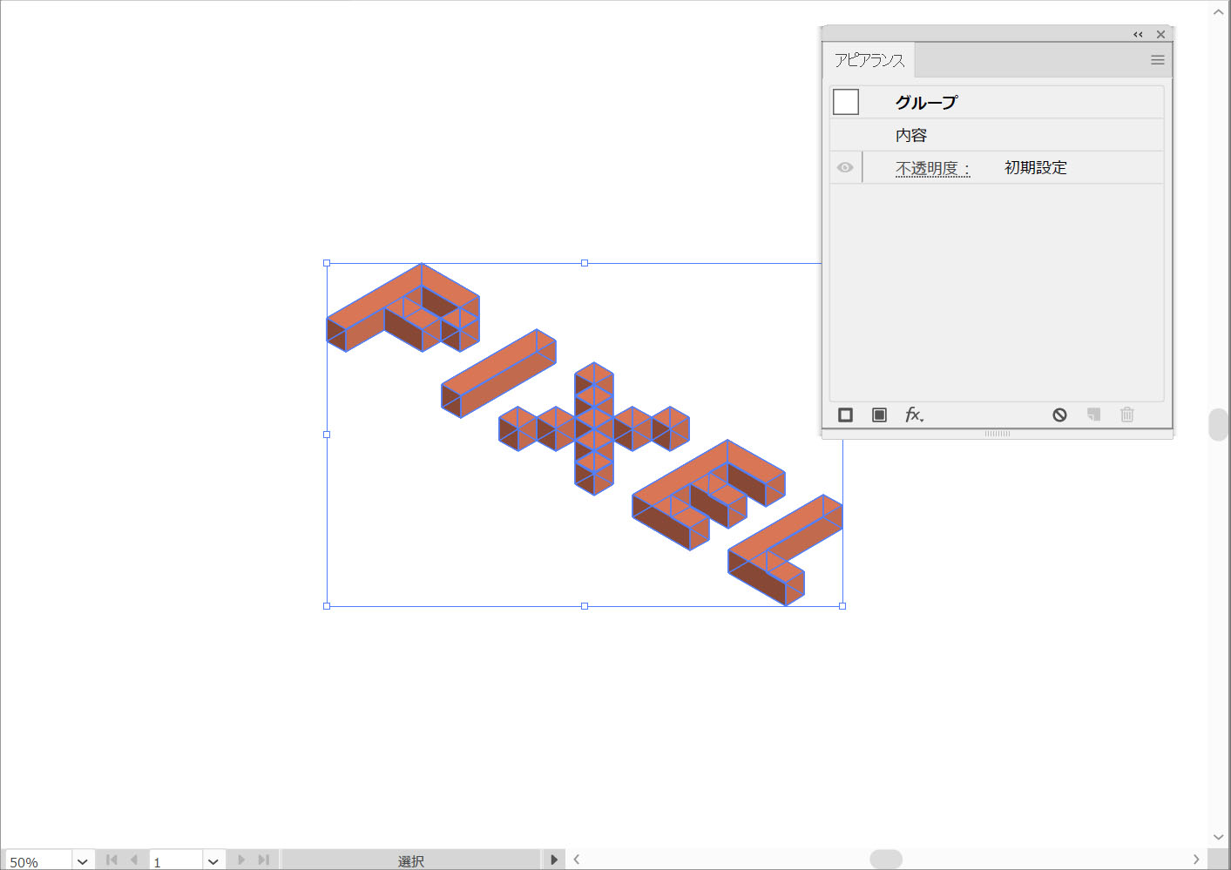Click the 不透明度 opacity link

(x=931, y=168)
